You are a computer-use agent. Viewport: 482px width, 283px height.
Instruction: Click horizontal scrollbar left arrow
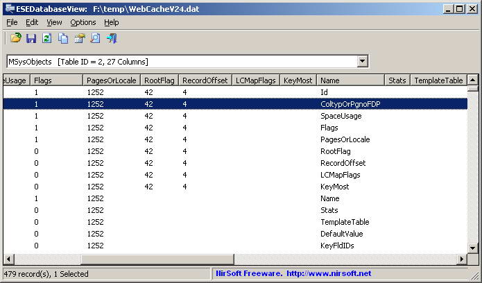tap(8, 259)
